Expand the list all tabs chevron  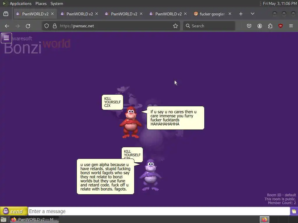(x=253, y=14)
